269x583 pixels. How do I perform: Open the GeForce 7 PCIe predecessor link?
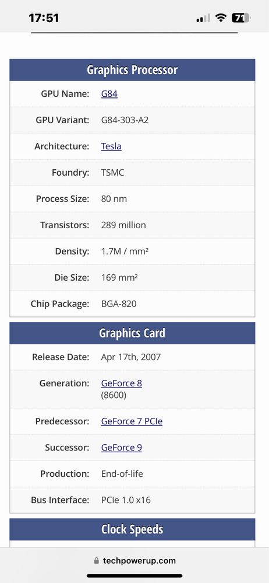(132, 421)
